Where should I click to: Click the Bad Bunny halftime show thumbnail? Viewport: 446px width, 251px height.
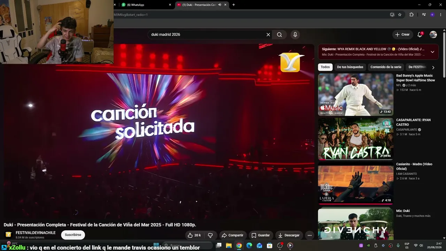coord(355,94)
